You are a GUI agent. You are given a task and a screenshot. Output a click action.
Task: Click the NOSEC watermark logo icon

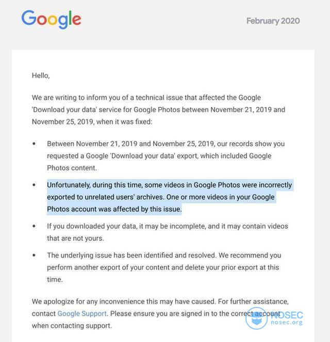[256, 318]
